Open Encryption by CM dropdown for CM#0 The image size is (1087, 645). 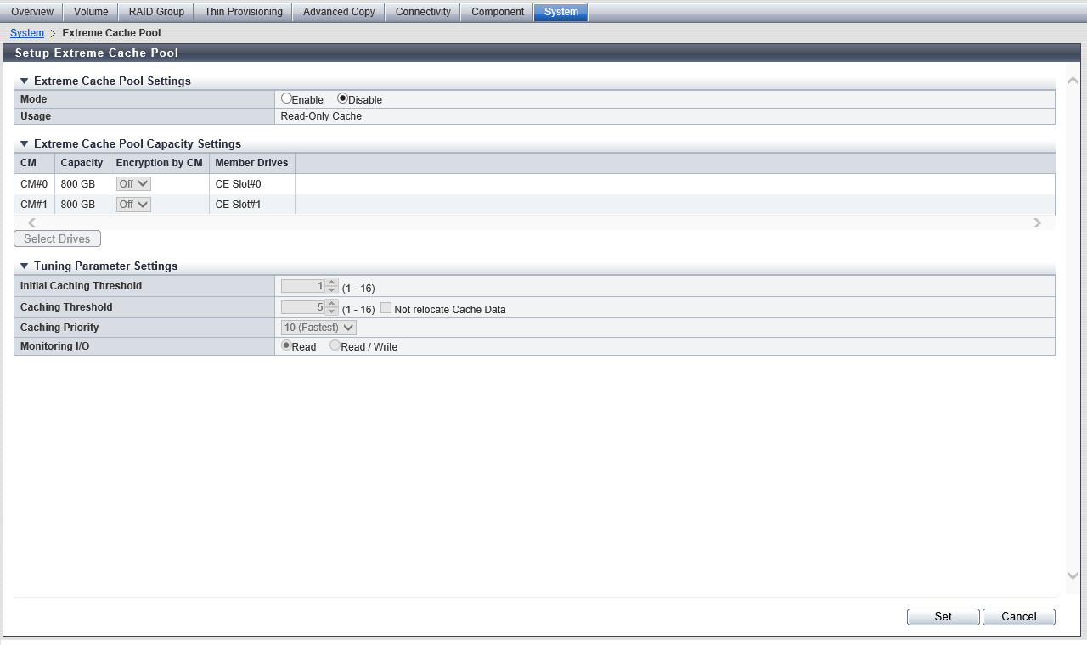tap(134, 183)
